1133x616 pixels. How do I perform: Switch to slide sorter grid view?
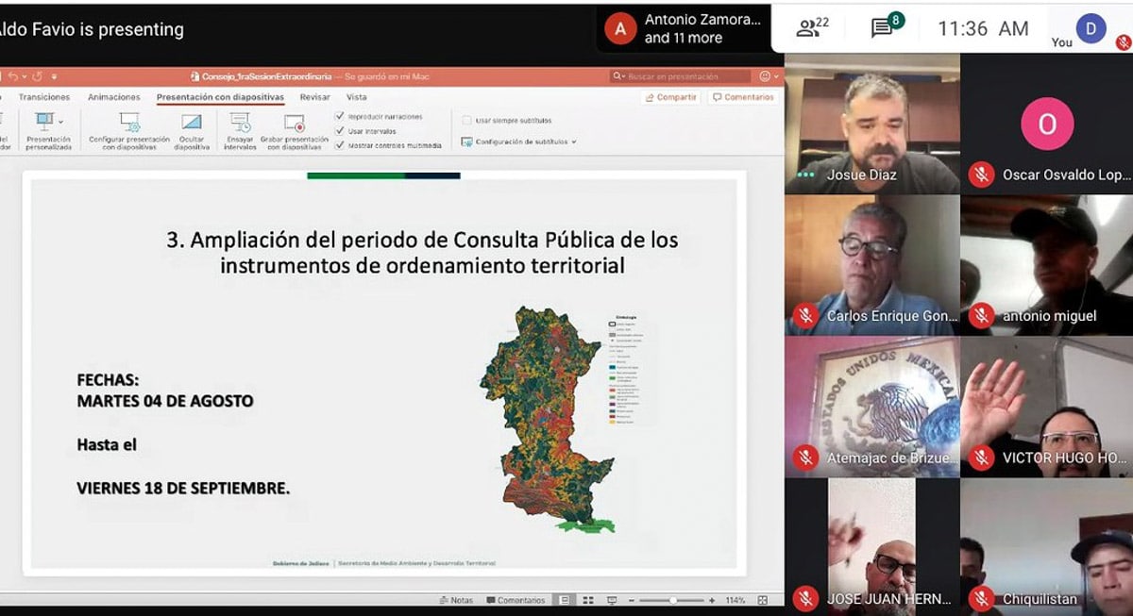[x=587, y=600]
